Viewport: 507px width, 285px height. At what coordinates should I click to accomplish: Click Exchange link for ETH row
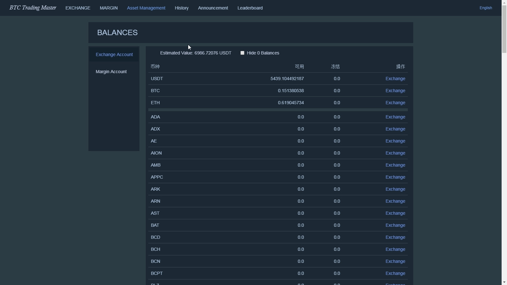[x=395, y=103]
